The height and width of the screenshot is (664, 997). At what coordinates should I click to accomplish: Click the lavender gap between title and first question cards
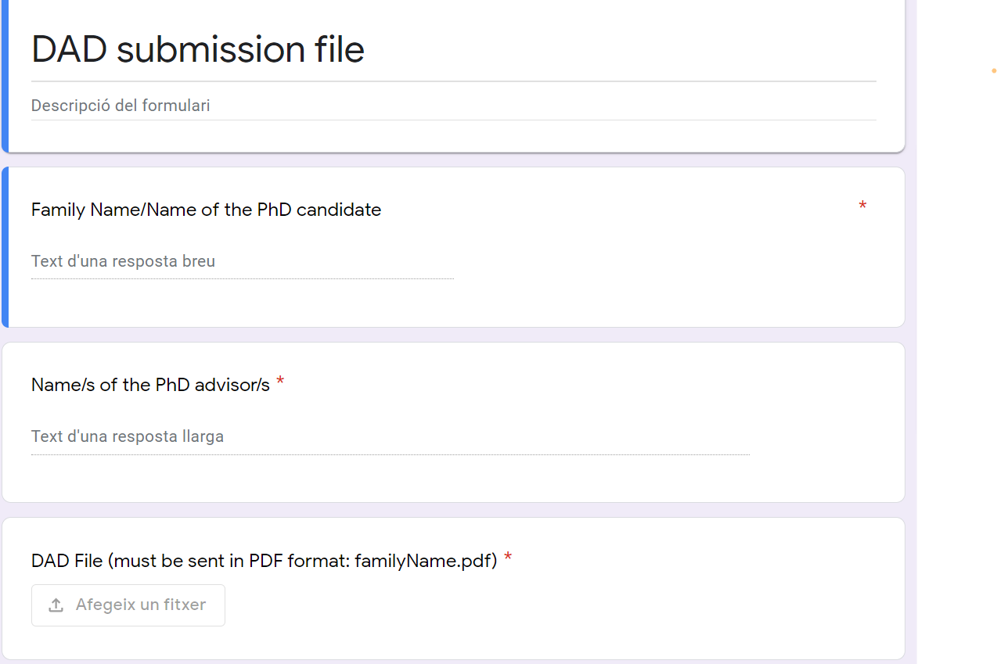point(454,160)
